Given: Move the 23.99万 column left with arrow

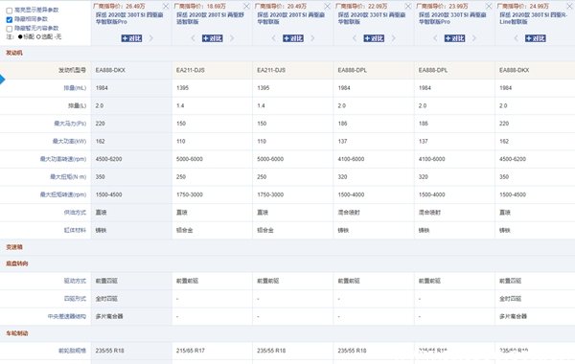Looking at the screenshot, I should click(435, 38).
